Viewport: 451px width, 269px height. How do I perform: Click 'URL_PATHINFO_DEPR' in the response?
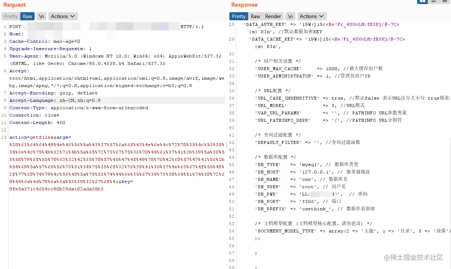tap(282, 120)
